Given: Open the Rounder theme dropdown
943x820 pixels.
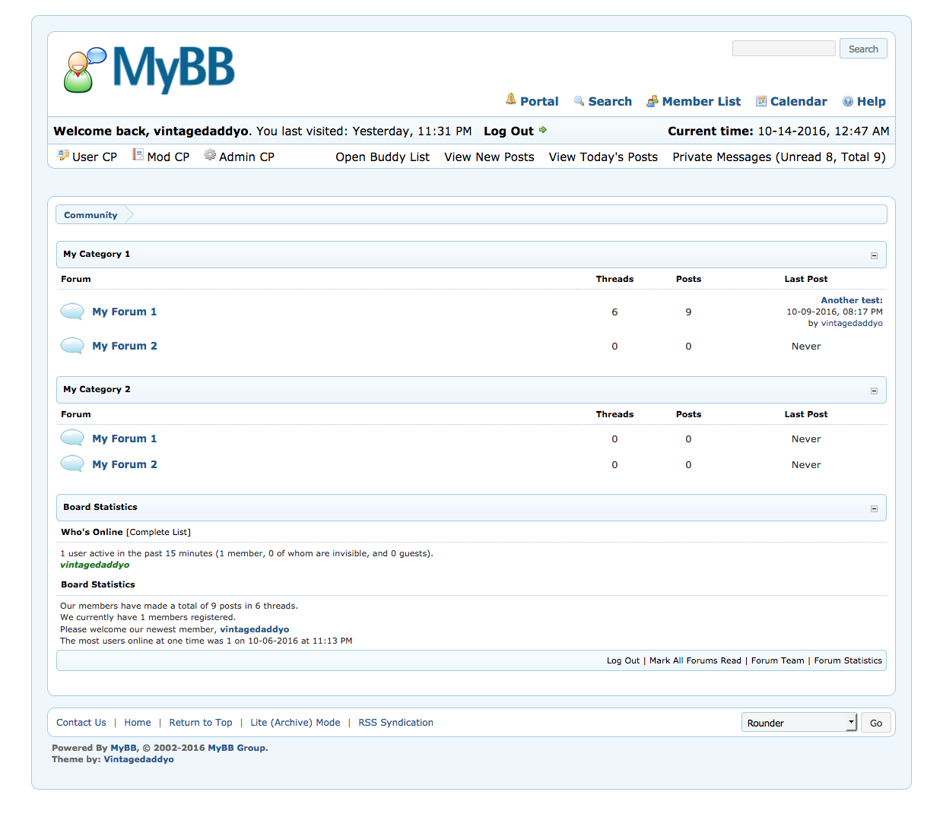Looking at the screenshot, I should [799, 723].
